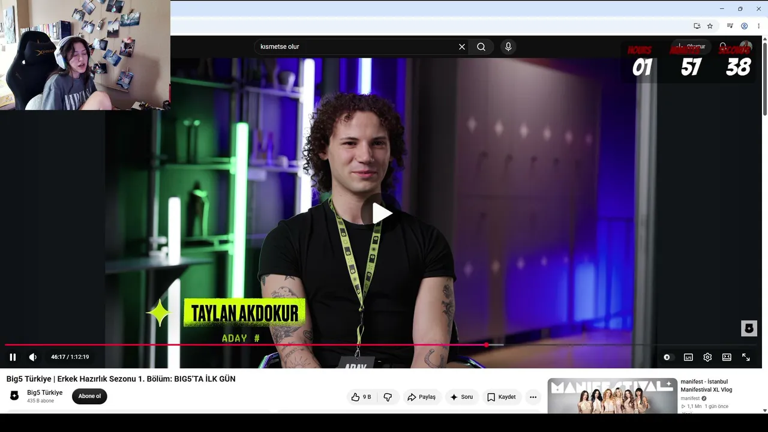Submit search with the magnifier icon
Viewport: 768px width, 432px height.
coord(481,47)
